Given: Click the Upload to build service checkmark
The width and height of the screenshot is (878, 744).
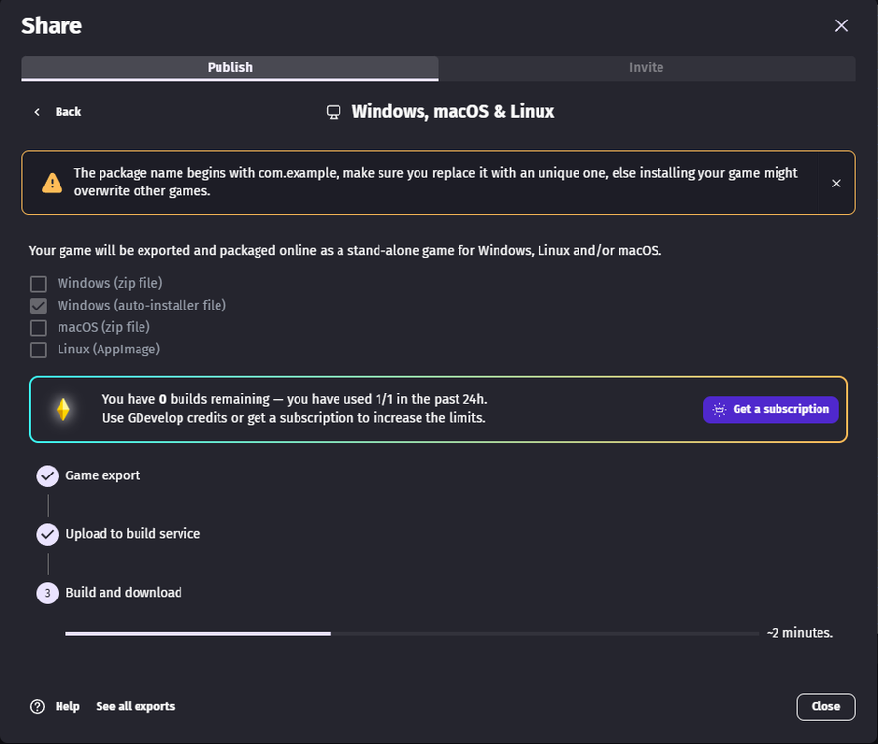Looking at the screenshot, I should click(x=48, y=534).
